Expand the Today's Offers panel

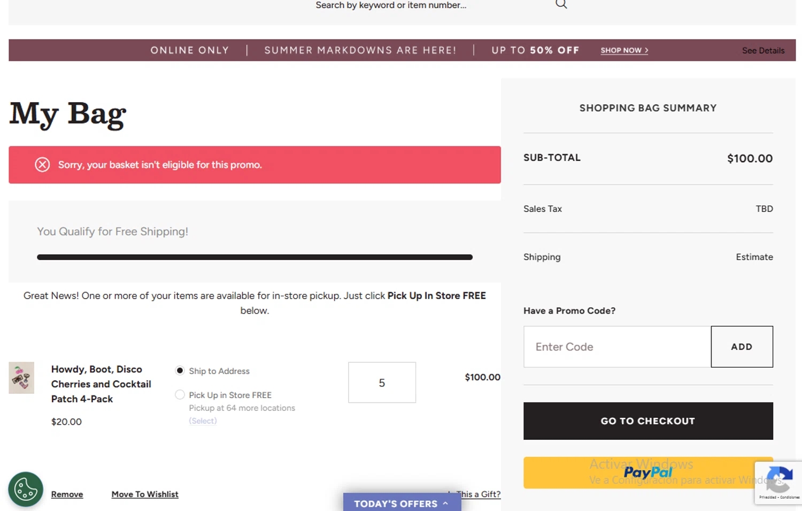pyautogui.click(x=402, y=503)
